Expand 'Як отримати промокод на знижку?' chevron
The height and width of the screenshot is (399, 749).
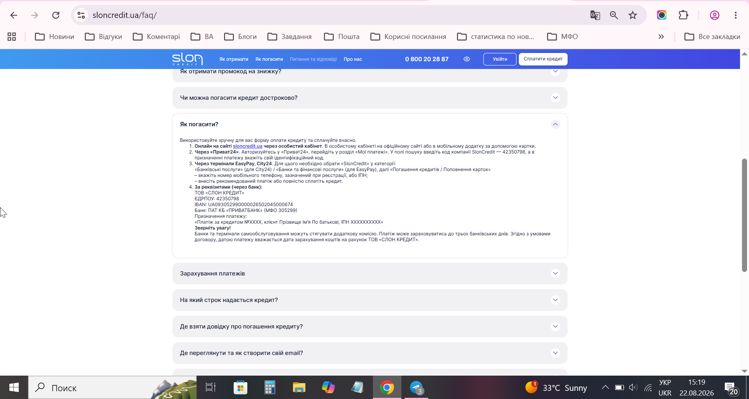point(555,71)
